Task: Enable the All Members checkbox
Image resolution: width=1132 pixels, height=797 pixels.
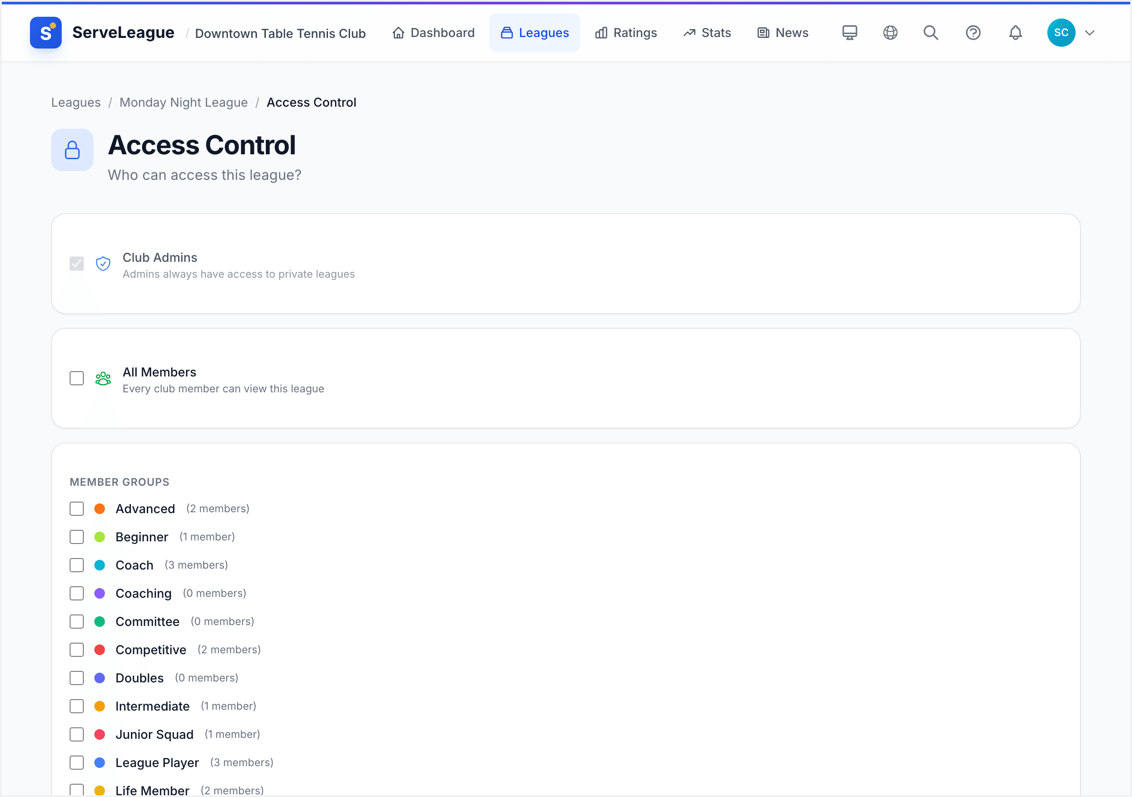Action: pos(76,378)
